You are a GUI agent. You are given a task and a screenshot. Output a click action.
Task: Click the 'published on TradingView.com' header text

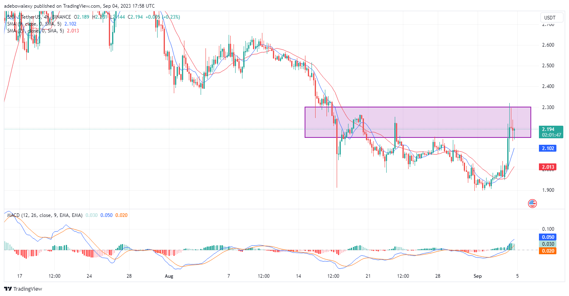[x=66, y=6]
